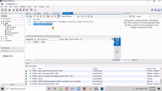The width and height of the screenshot is (162, 91).
Task: Open SQL script file in new tab
Action: (6, 10)
